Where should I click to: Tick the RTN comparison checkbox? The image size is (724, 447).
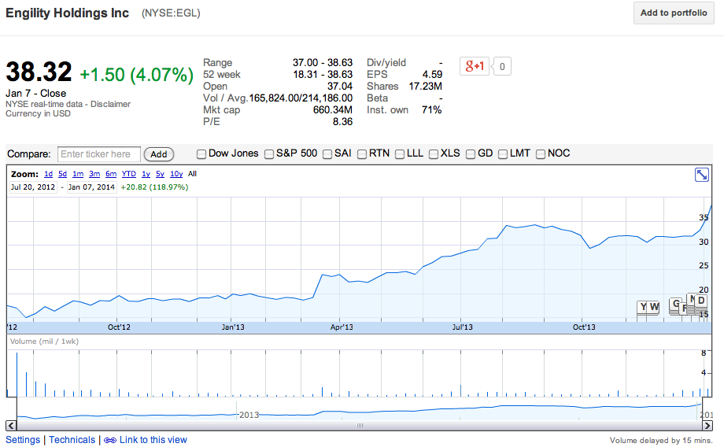point(362,154)
